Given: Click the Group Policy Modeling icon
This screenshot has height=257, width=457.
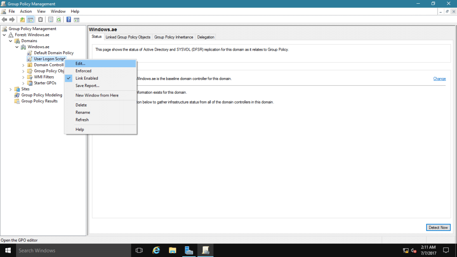Looking at the screenshot, I should pos(17,95).
